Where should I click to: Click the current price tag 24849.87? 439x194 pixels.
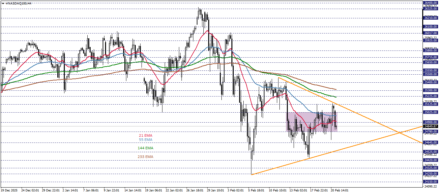pos(431,127)
